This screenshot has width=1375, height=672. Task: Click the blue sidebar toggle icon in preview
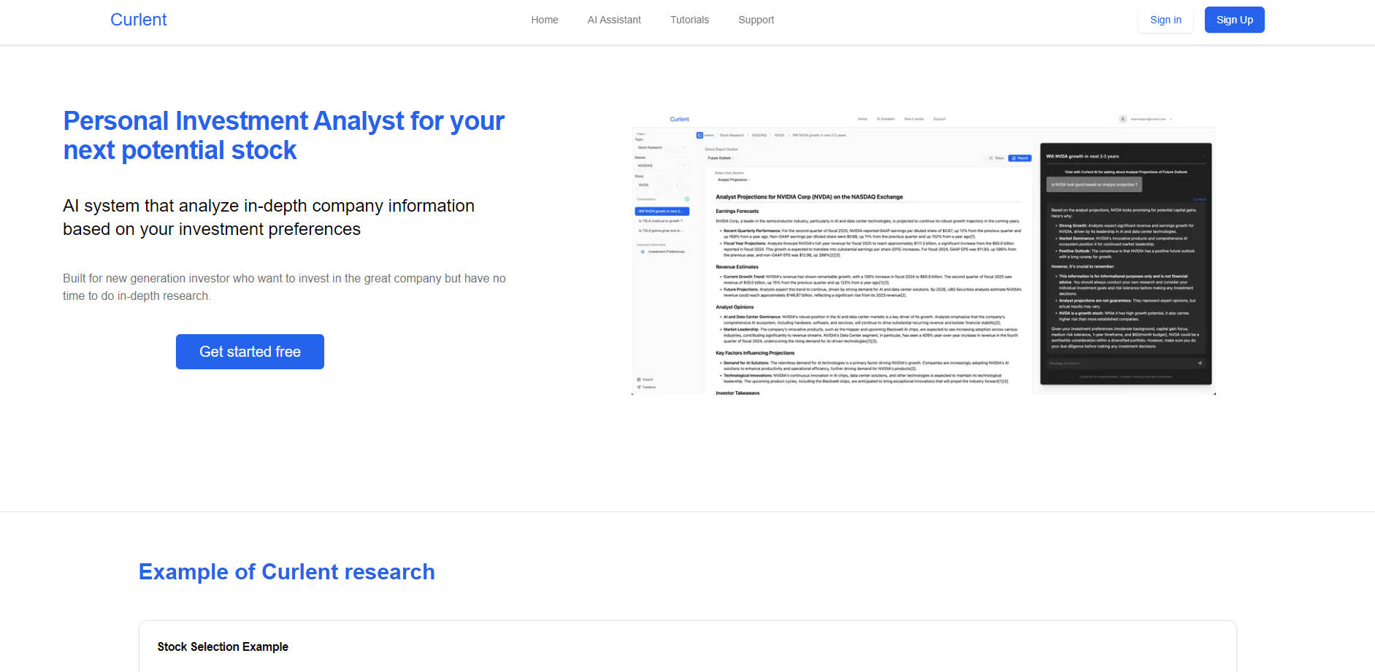tap(700, 135)
